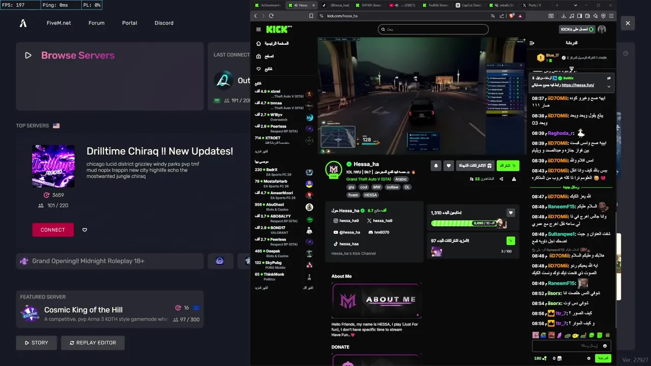
Task: Open ThinkMonk channel in sidebar
Action: click(284, 276)
